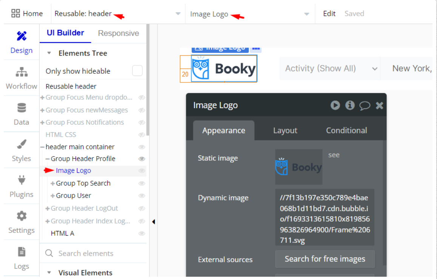Screen dimensions: 437x279
Task: Click the play icon in Image Logo panel
Action: (x=335, y=105)
